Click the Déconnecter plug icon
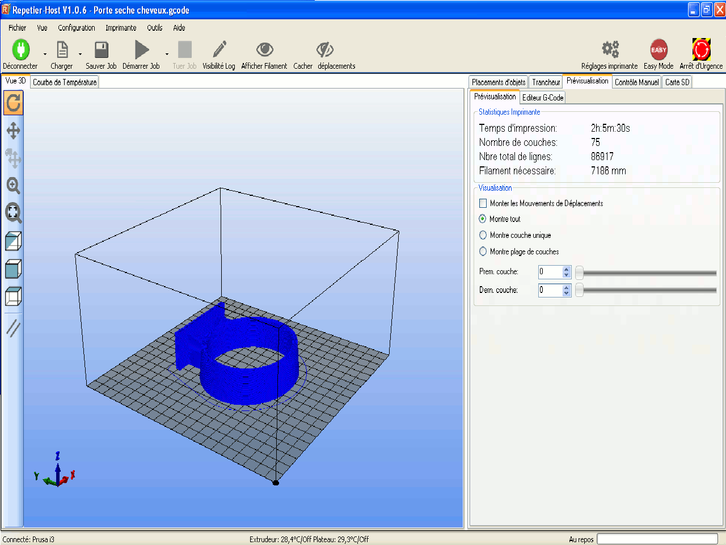 point(20,50)
